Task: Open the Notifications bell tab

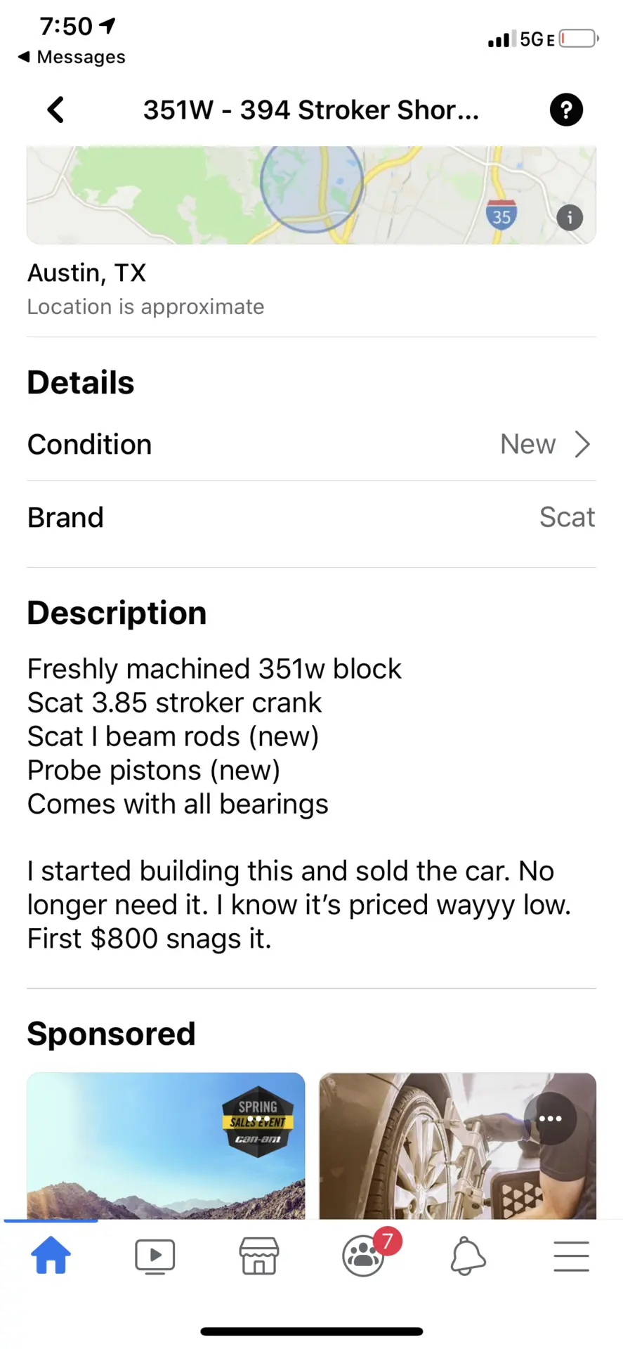Action: pos(467,1256)
